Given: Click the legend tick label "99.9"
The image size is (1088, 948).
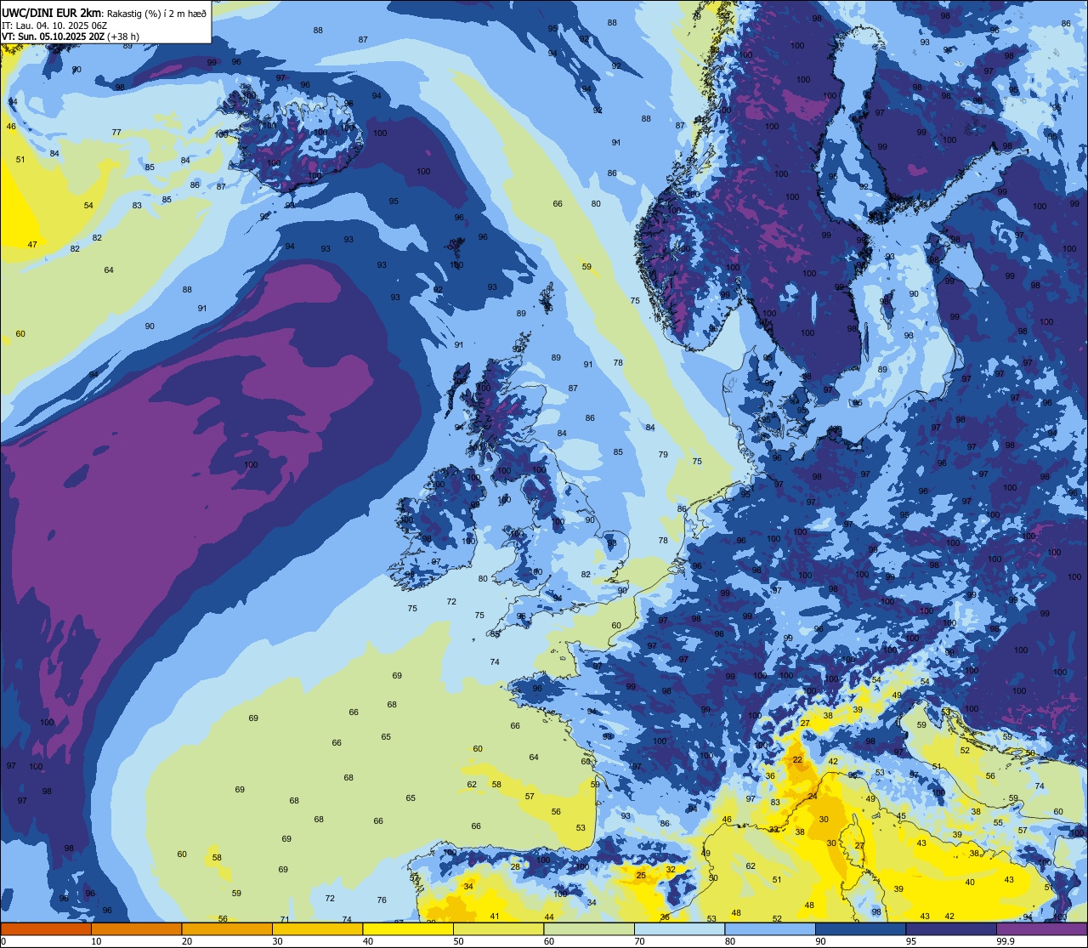Looking at the screenshot, I should coord(1006,941).
